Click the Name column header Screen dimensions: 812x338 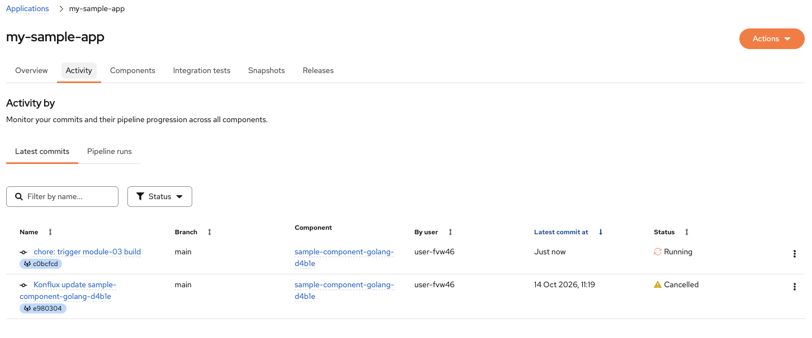point(29,232)
